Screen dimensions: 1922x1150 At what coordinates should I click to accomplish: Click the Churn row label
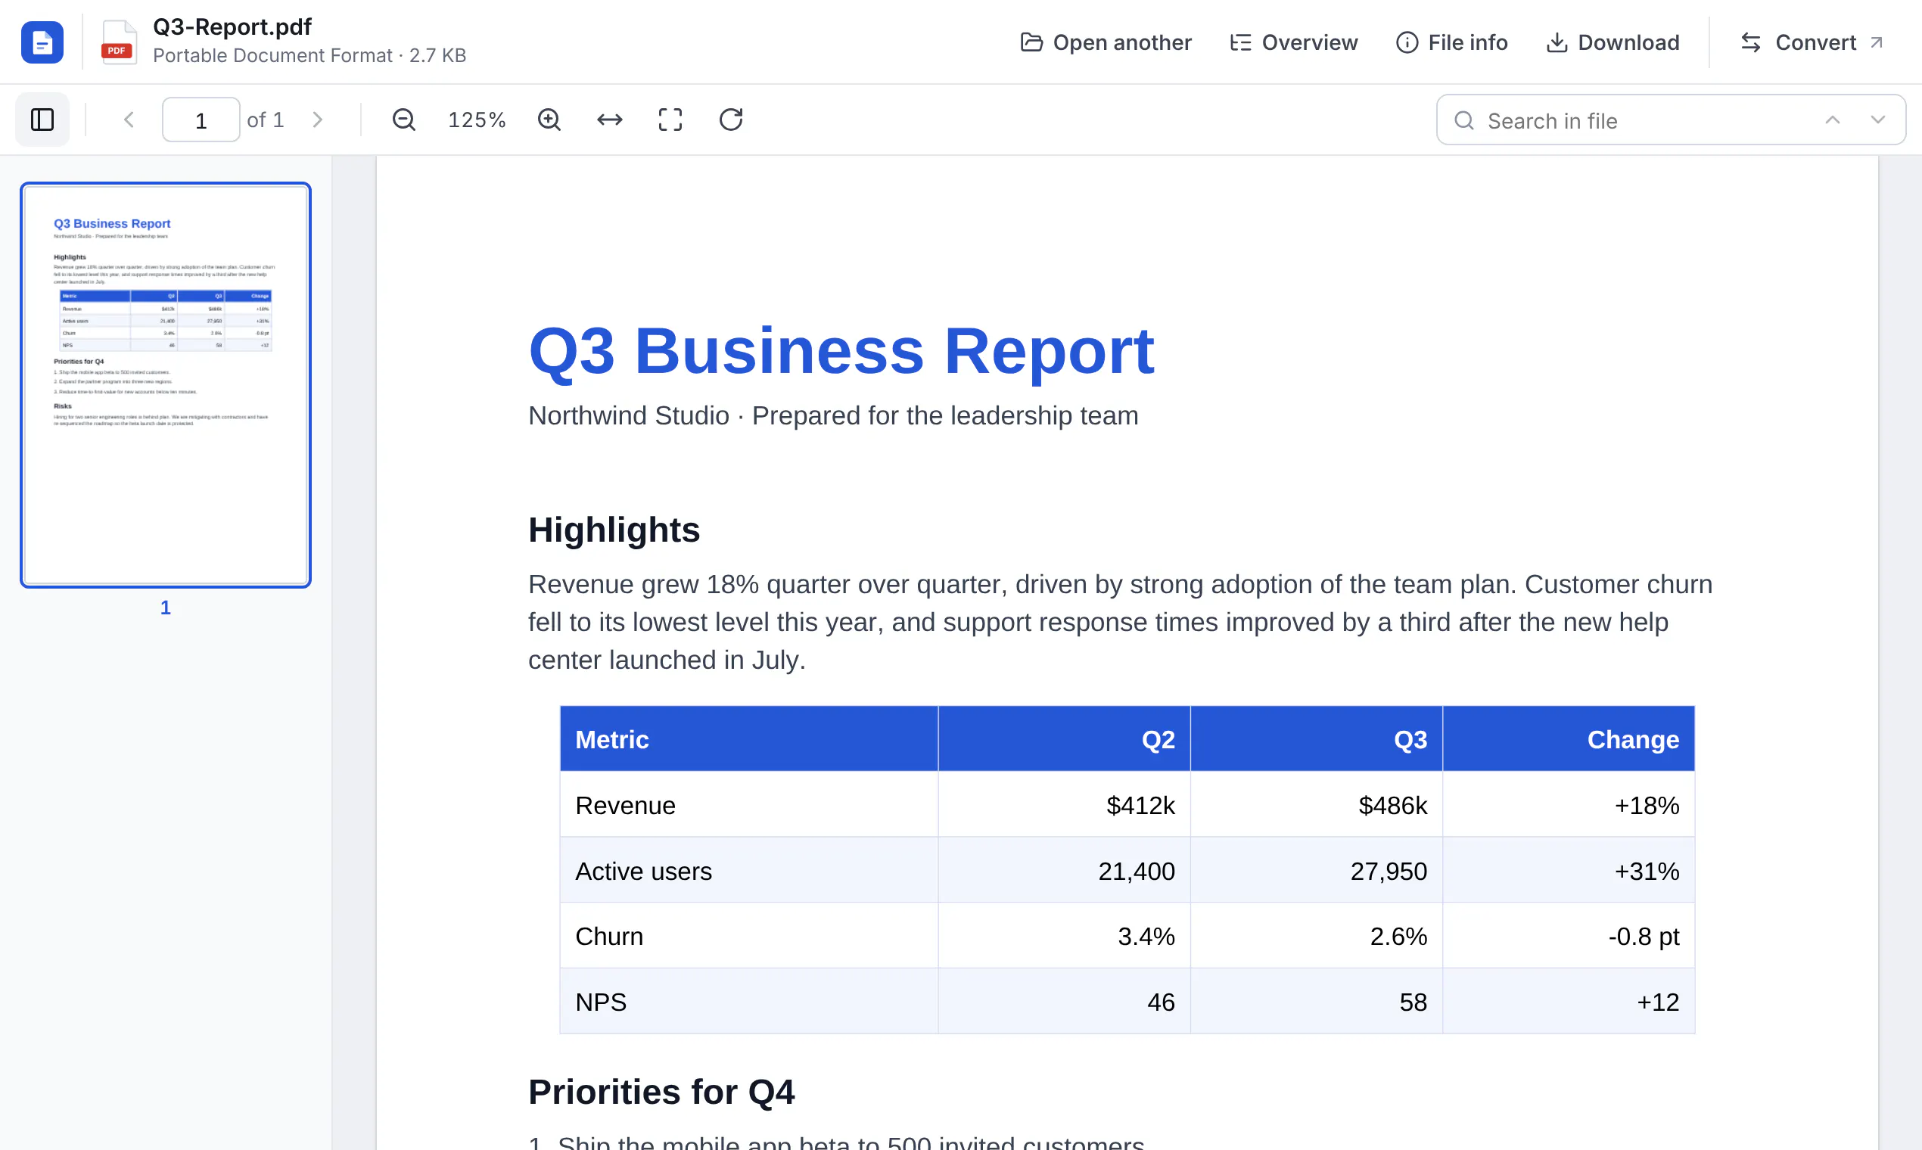pyautogui.click(x=609, y=936)
